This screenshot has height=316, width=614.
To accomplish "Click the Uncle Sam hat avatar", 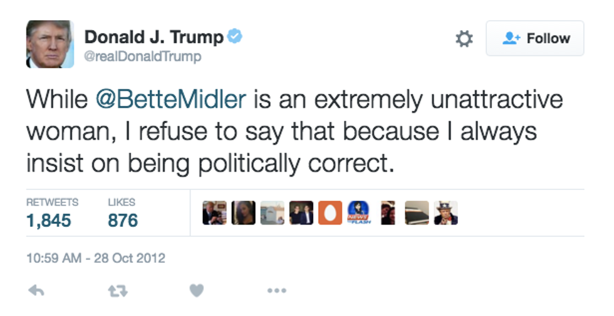I will pos(445,213).
